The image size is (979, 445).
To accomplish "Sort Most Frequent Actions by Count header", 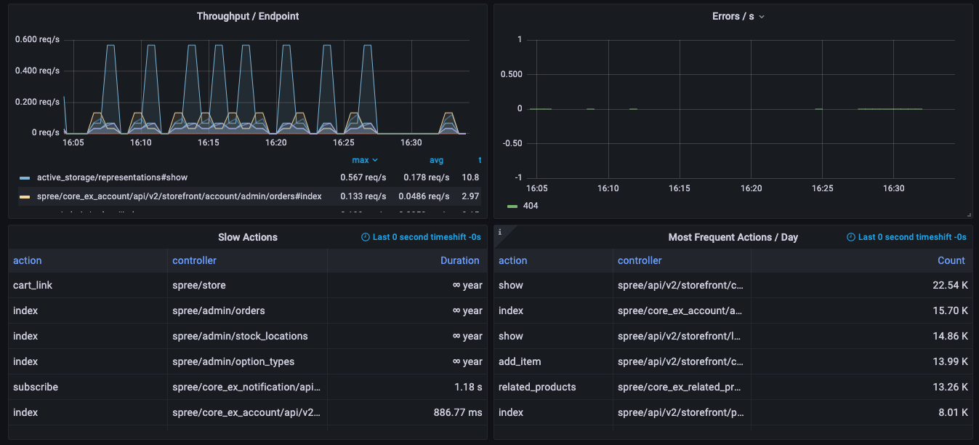I will [x=951, y=260].
